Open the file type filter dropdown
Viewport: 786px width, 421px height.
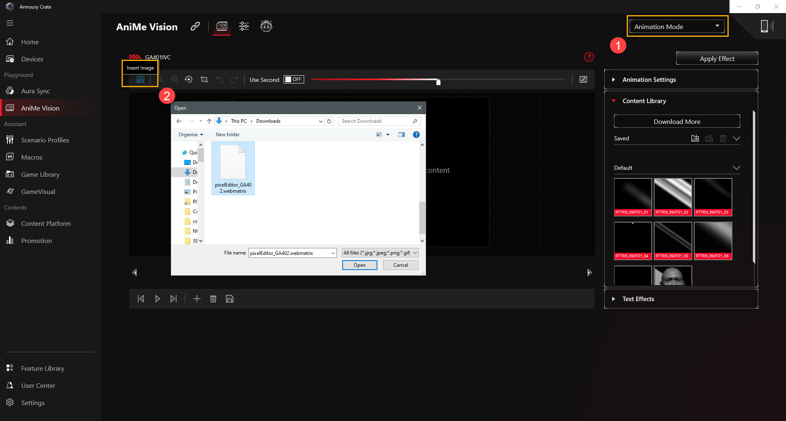380,253
